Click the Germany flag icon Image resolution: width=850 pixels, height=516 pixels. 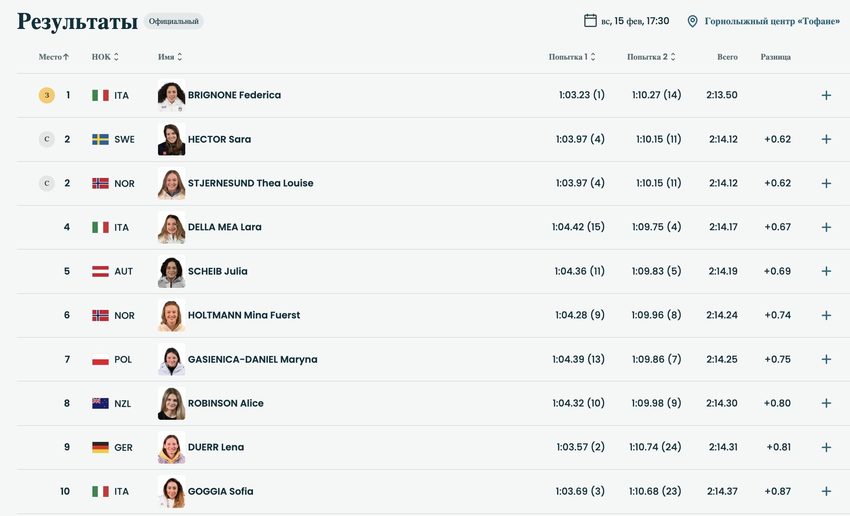(101, 447)
